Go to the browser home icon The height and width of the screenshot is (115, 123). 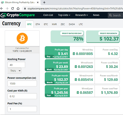coord(18,8)
